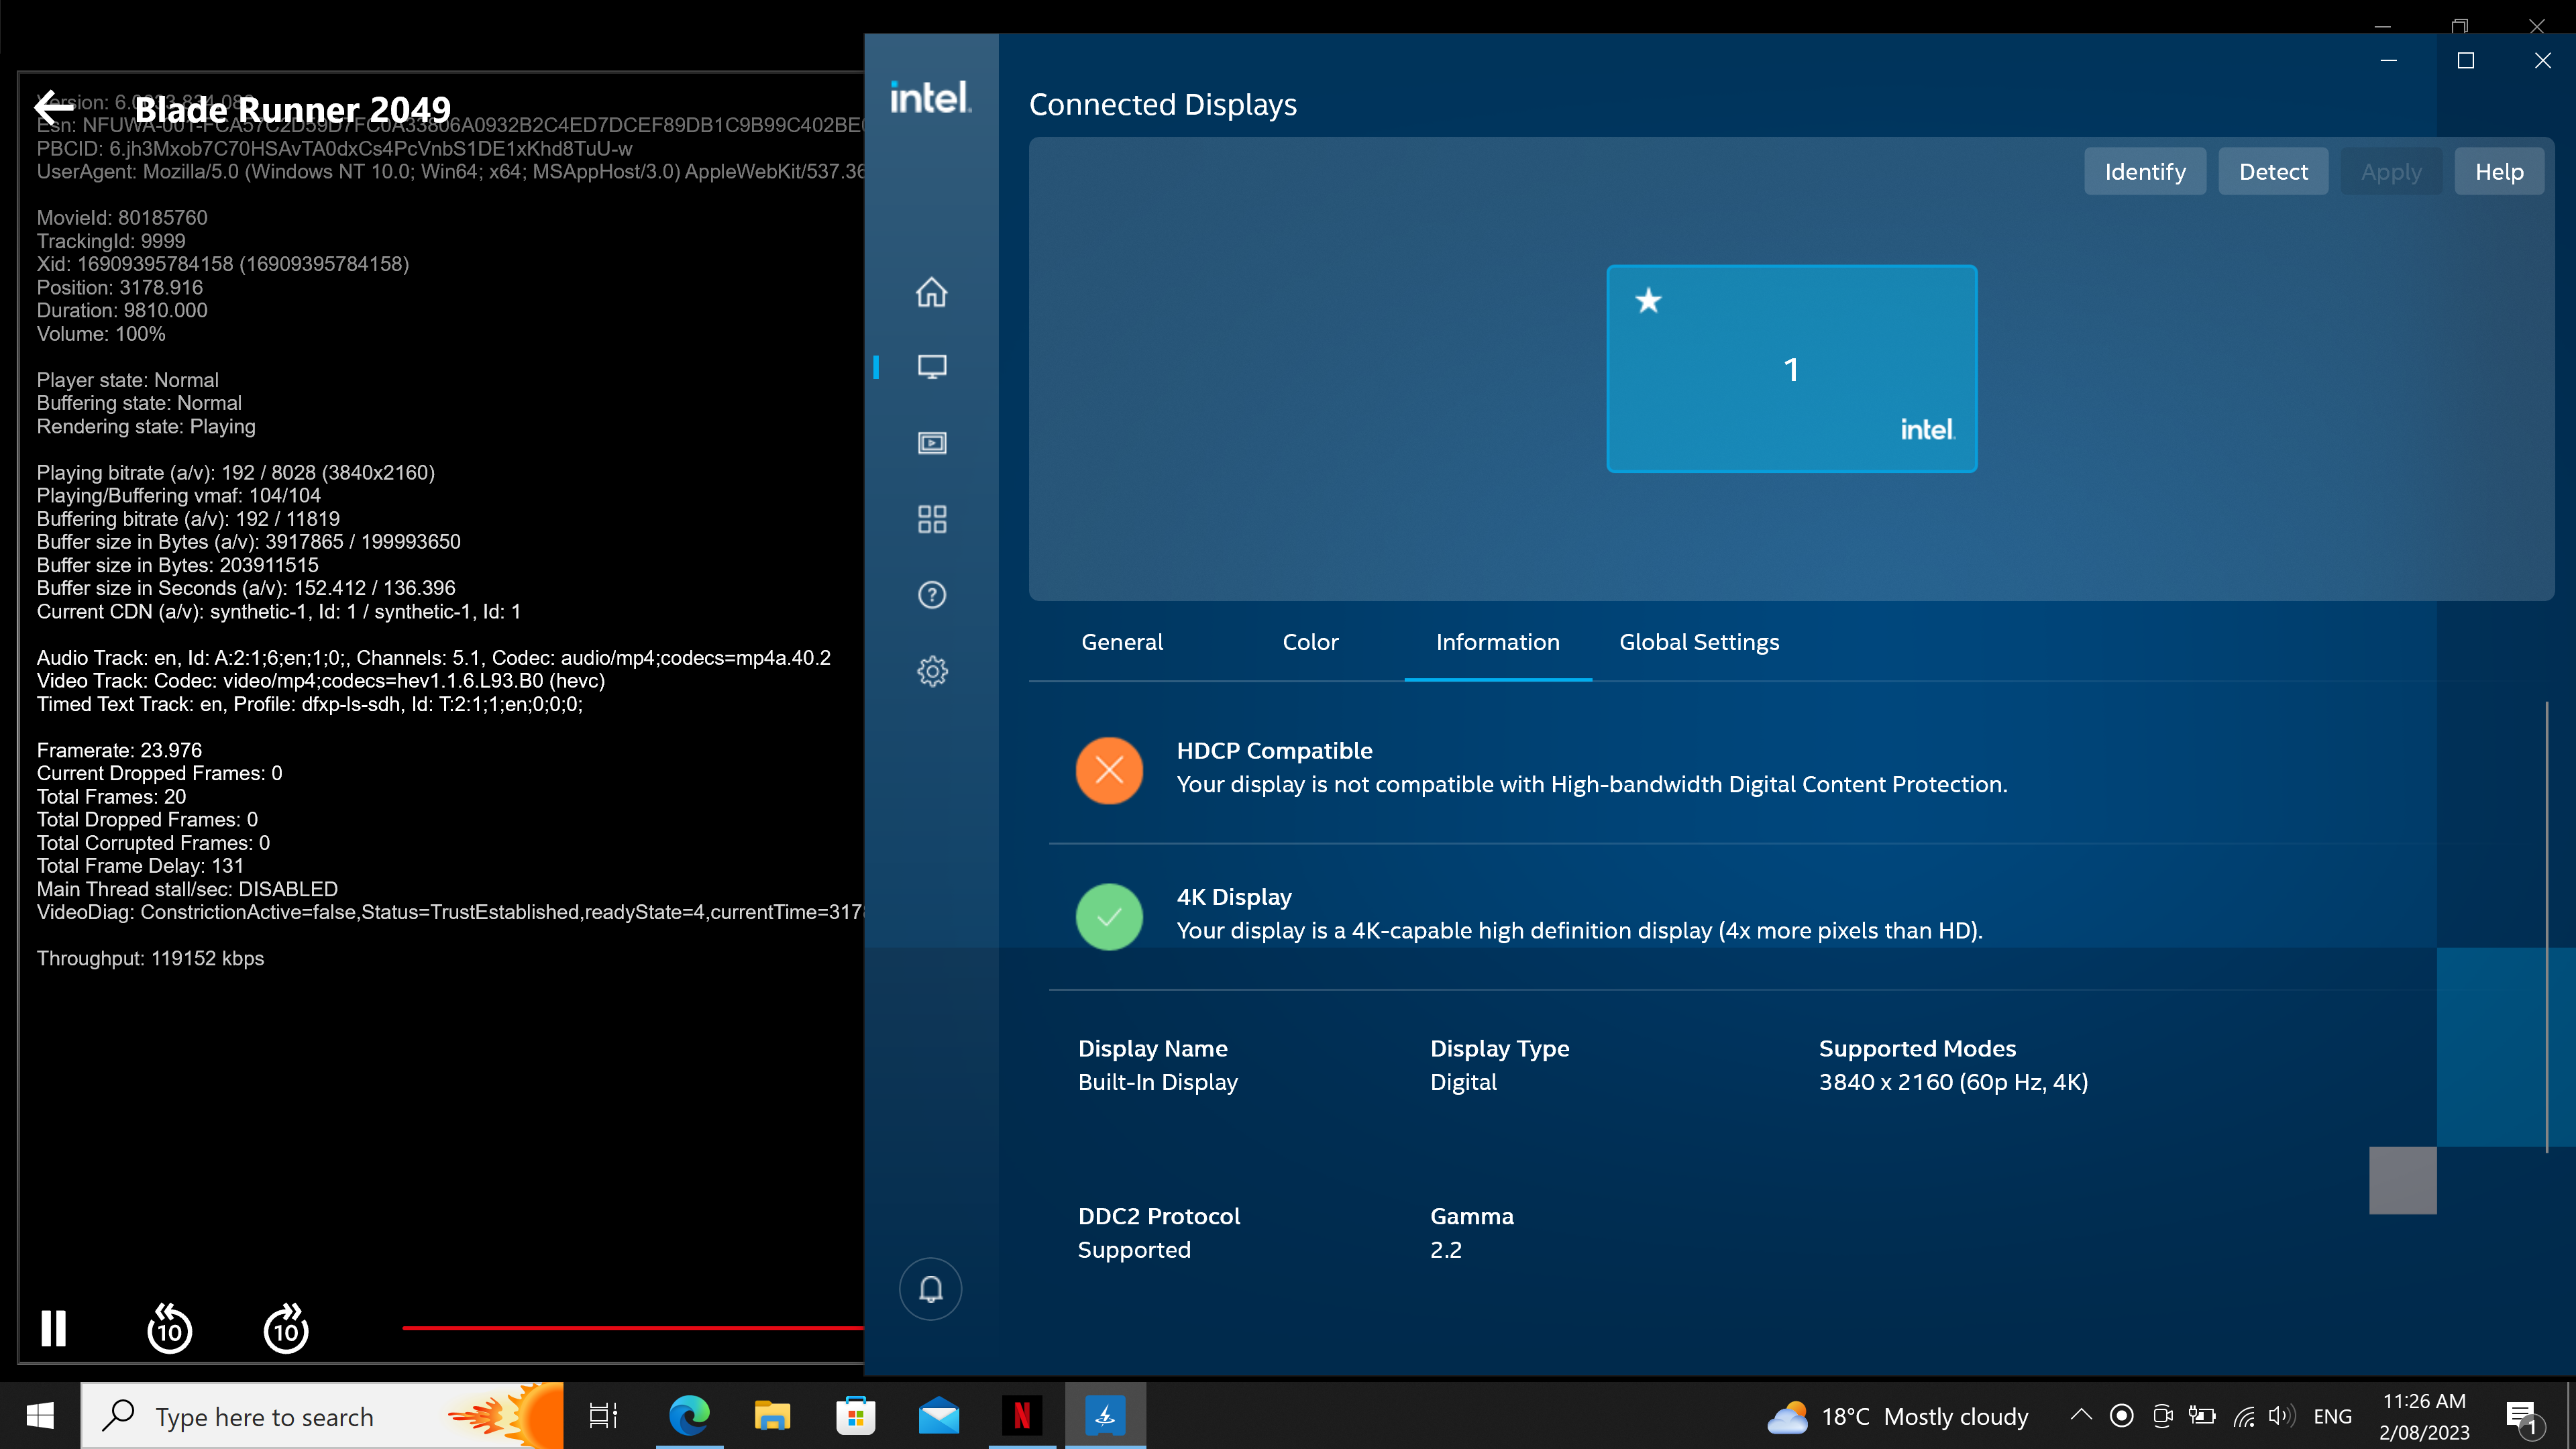The width and height of the screenshot is (2576, 1449).
Task: Launch Microsoft Edge from the taskbar
Action: click(x=688, y=1415)
